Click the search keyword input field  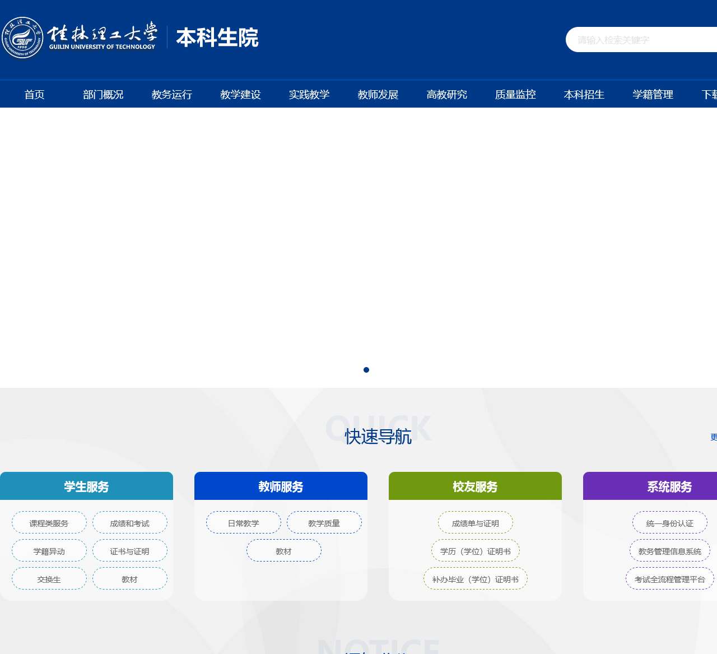click(x=639, y=40)
